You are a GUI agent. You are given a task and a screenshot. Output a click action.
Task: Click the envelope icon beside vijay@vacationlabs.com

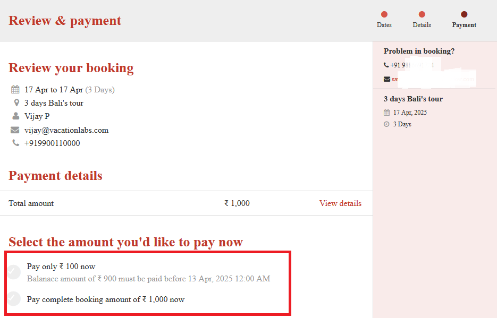coord(15,130)
